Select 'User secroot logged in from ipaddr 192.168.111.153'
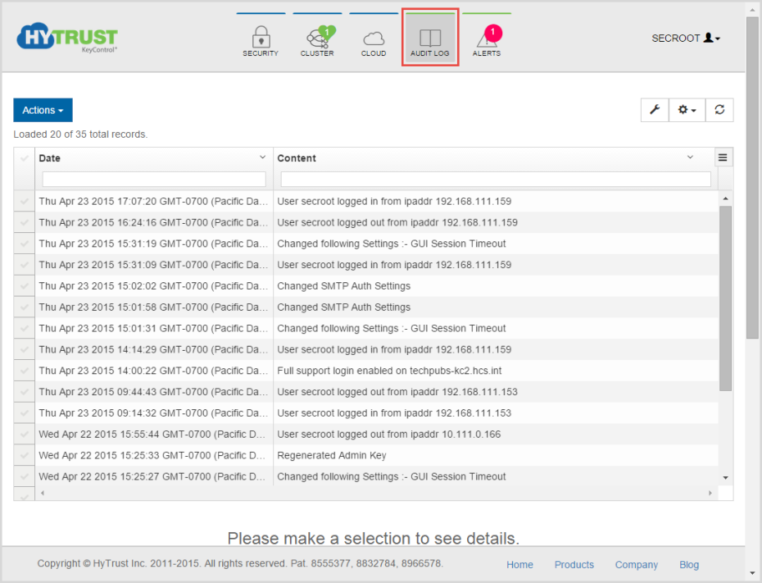 point(394,413)
